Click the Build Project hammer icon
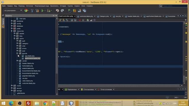Viewport: 189px width, 106px height. [x=32, y=11]
